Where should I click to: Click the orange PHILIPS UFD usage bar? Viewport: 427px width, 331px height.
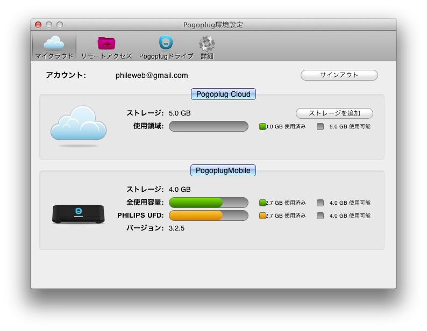pos(209,215)
